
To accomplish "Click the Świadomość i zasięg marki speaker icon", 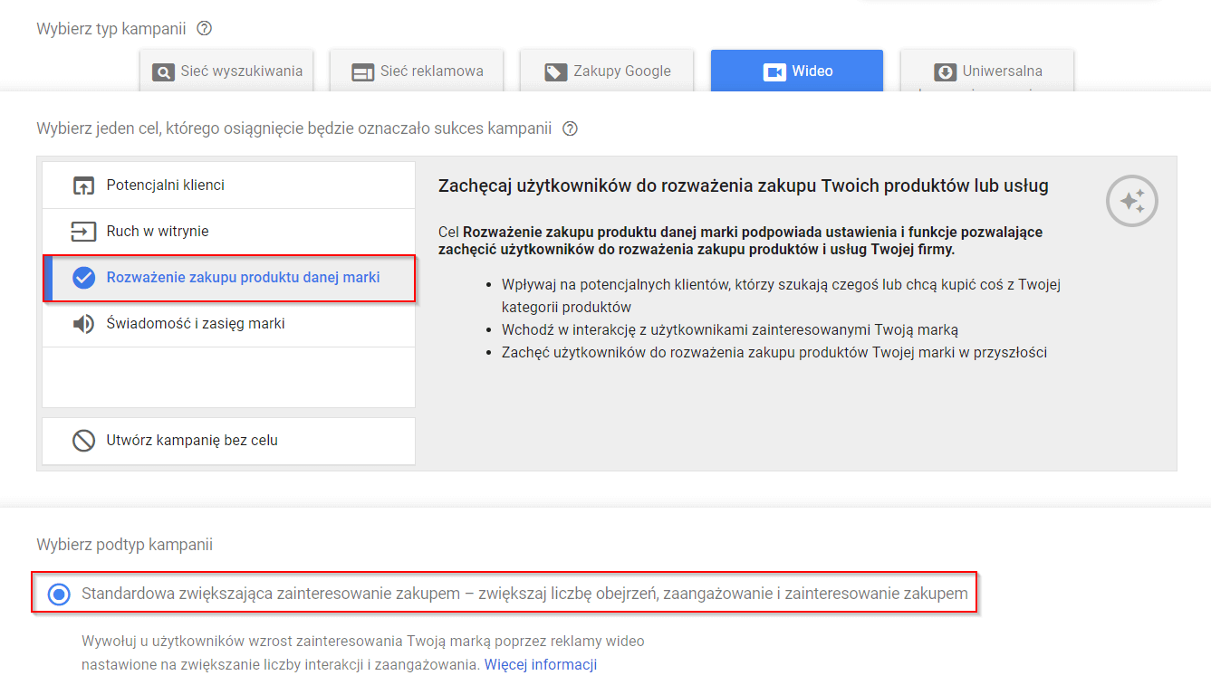I will click(83, 324).
